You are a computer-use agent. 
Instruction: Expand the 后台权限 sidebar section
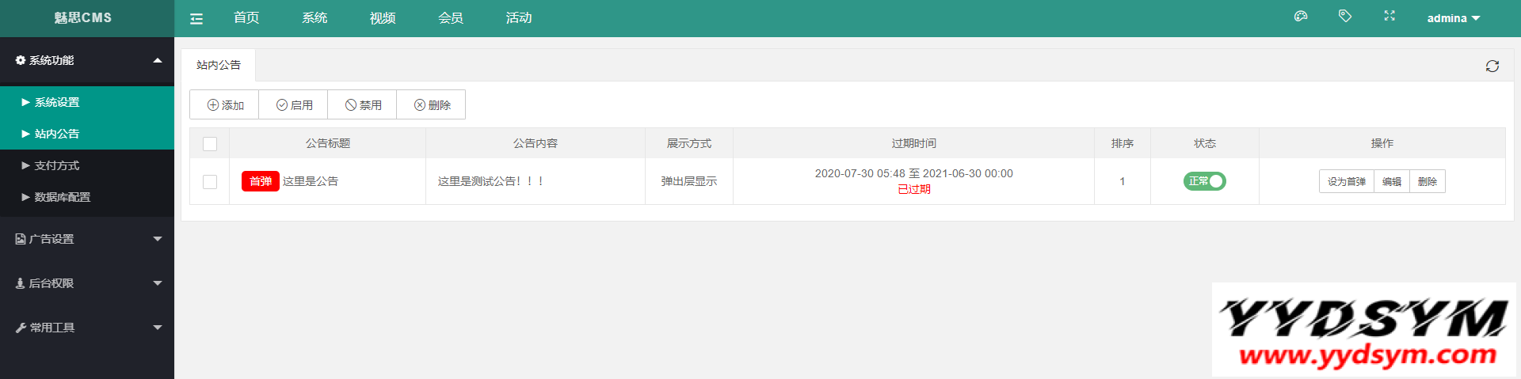pyautogui.click(x=87, y=283)
